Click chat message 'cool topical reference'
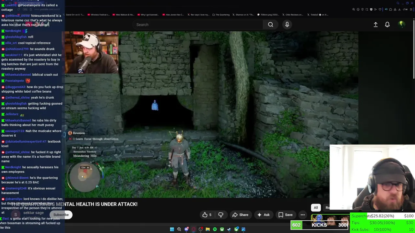Image resolution: width=415 pixels, height=233 pixels. coord(34,43)
